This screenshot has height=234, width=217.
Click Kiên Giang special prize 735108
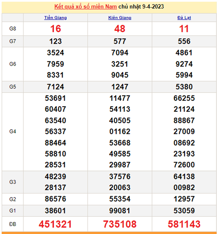tap(120, 224)
